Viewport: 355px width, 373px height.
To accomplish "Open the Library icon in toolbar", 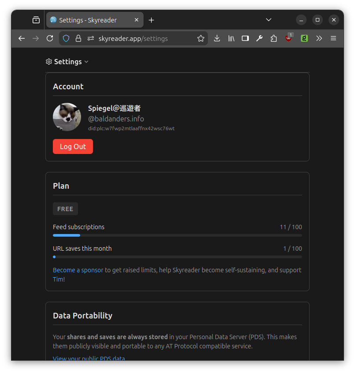I will pos(231,38).
